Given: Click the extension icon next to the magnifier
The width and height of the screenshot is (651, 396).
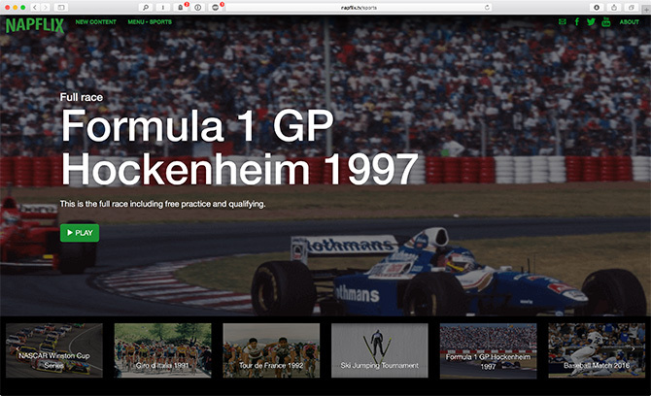Looking at the screenshot, I should click(163, 8).
